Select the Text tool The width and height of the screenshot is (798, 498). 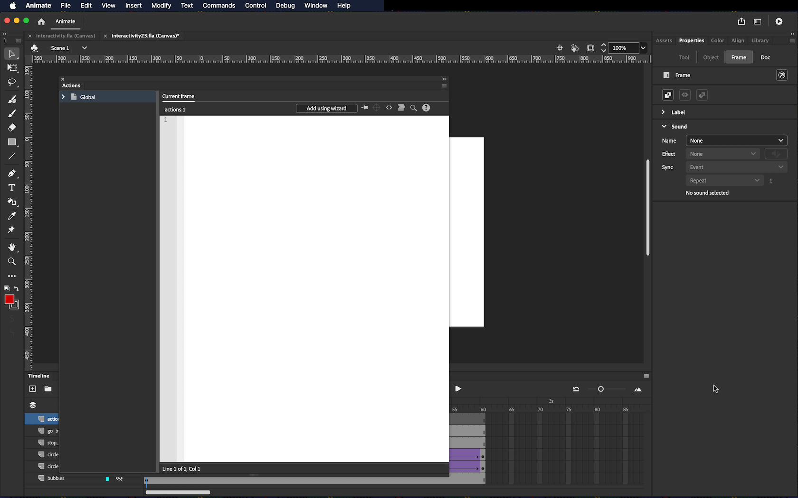(x=12, y=188)
